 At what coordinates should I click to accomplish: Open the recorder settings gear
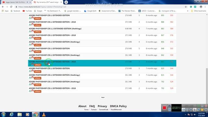206,110
